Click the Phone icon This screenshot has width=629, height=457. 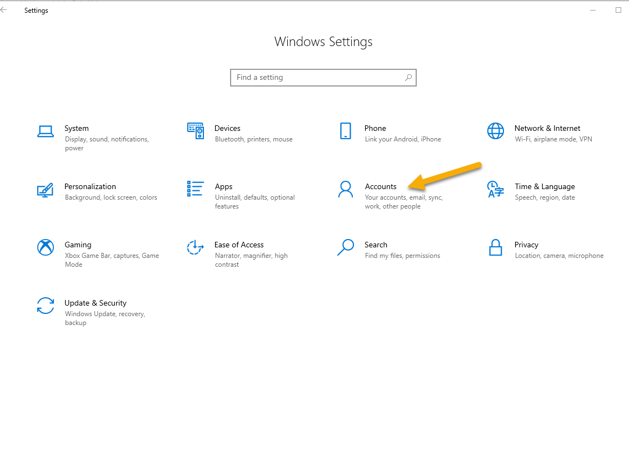(346, 131)
